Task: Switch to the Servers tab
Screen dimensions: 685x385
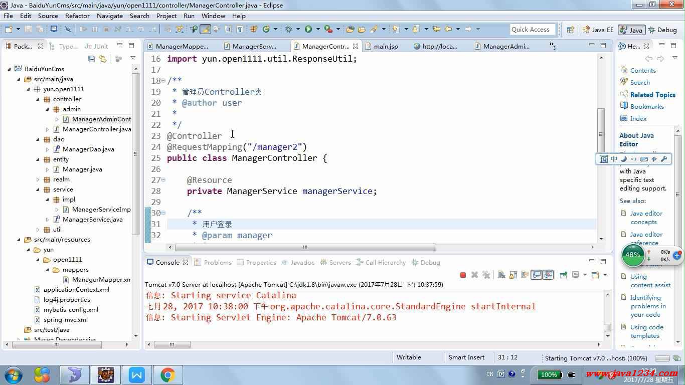Action: pos(335,262)
